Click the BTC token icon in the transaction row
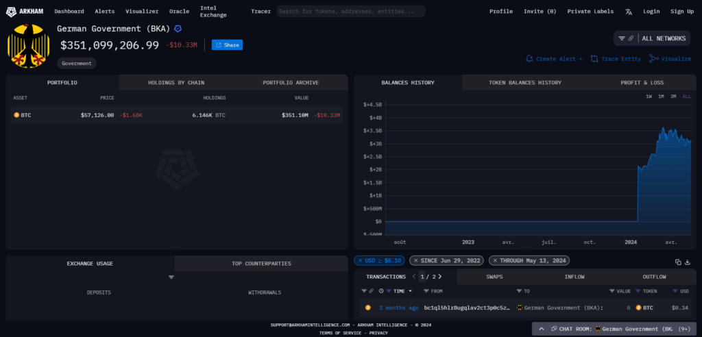Image resolution: width=702 pixels, height=337 pixels. pyautogui.click(x=638, y=308)
